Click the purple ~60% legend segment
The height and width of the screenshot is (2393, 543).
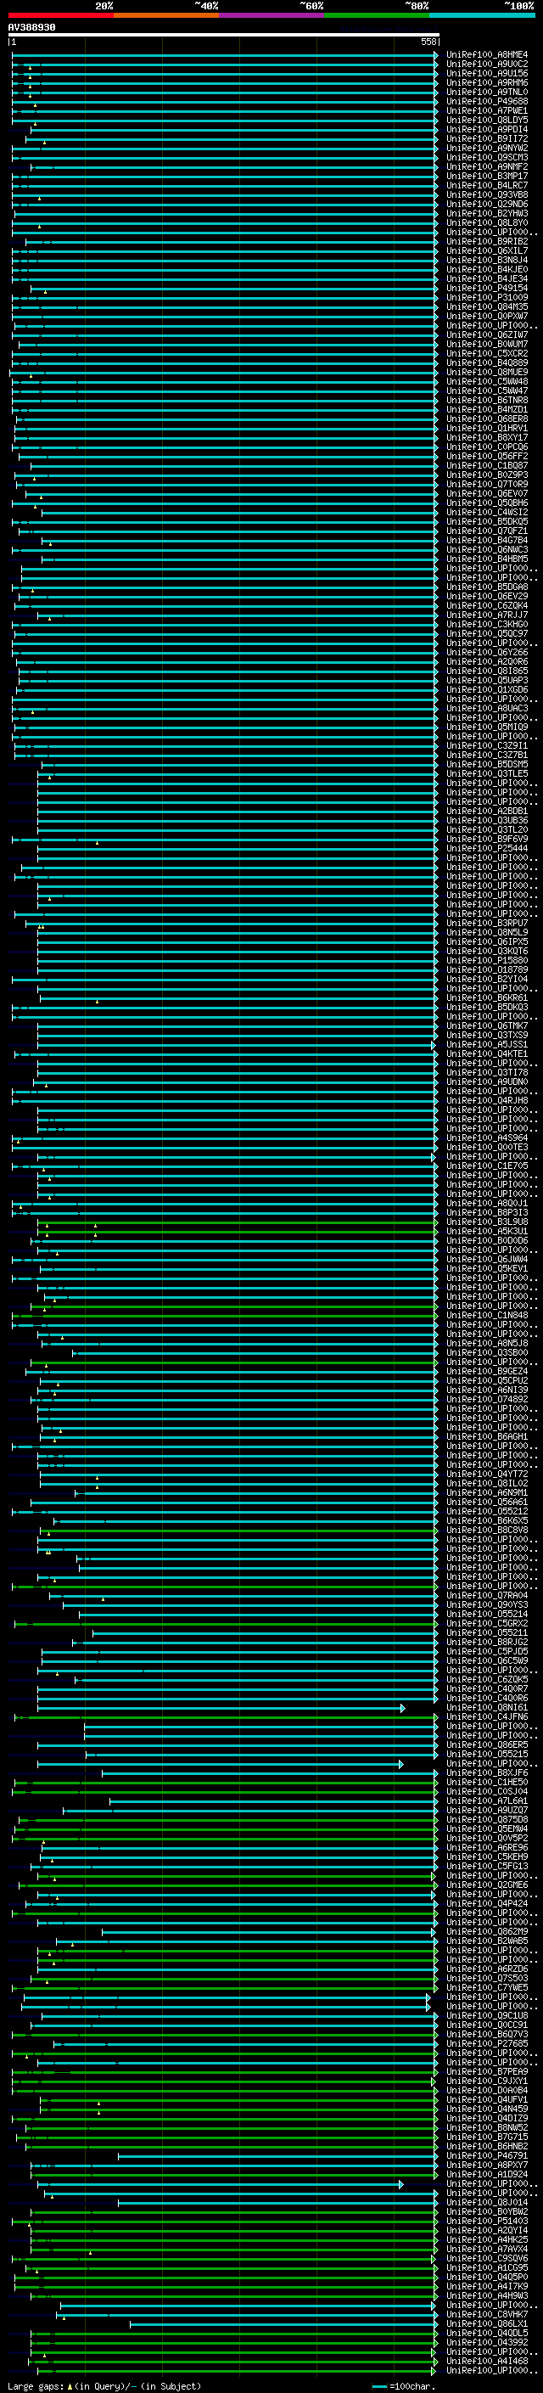[x=272, y=15]
